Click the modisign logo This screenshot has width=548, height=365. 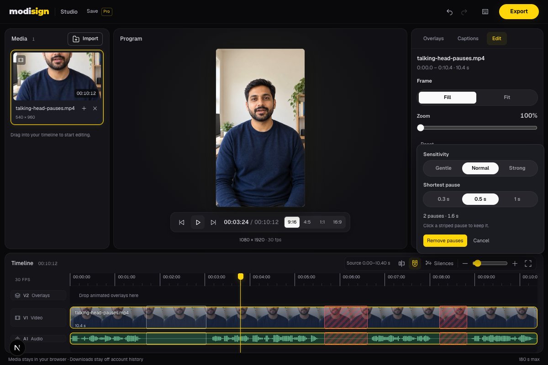click(x=29, y=11)
